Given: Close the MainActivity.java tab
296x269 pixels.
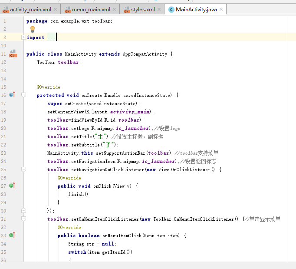Looking at the screenshot, I should (221, 10).
